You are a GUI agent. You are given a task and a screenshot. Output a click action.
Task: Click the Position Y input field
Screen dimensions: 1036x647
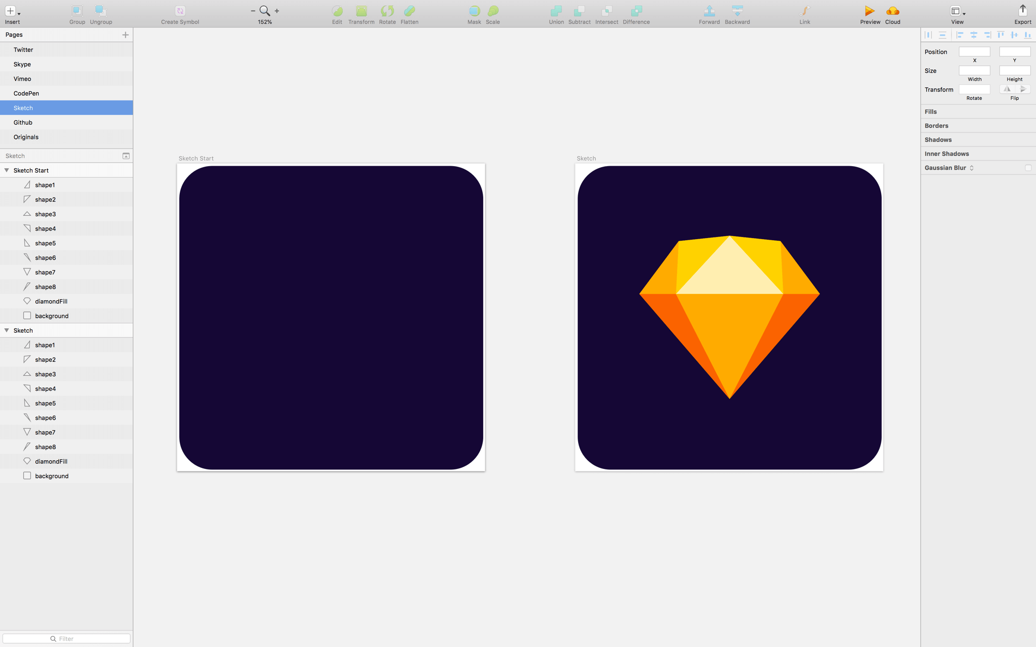[x=1015, y=52]
